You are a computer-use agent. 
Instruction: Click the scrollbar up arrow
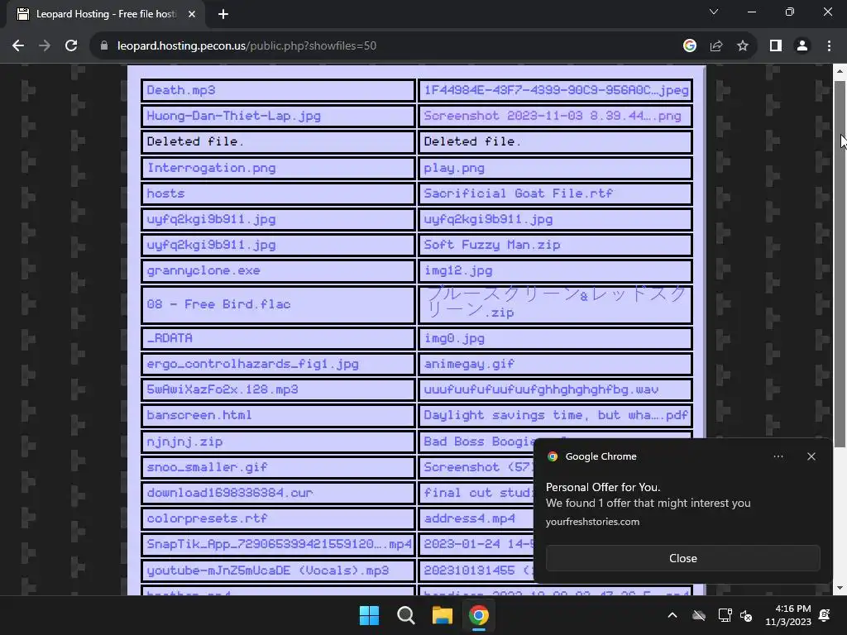click(x=840, y=71)
